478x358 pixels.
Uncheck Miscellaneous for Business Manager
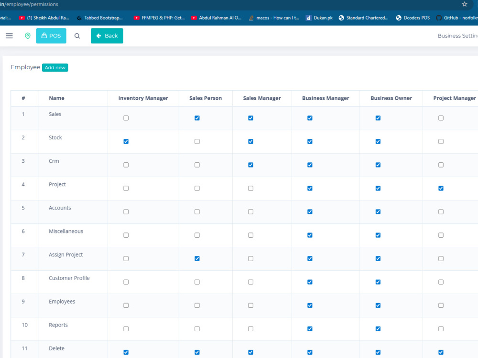(x=310, y=235)
